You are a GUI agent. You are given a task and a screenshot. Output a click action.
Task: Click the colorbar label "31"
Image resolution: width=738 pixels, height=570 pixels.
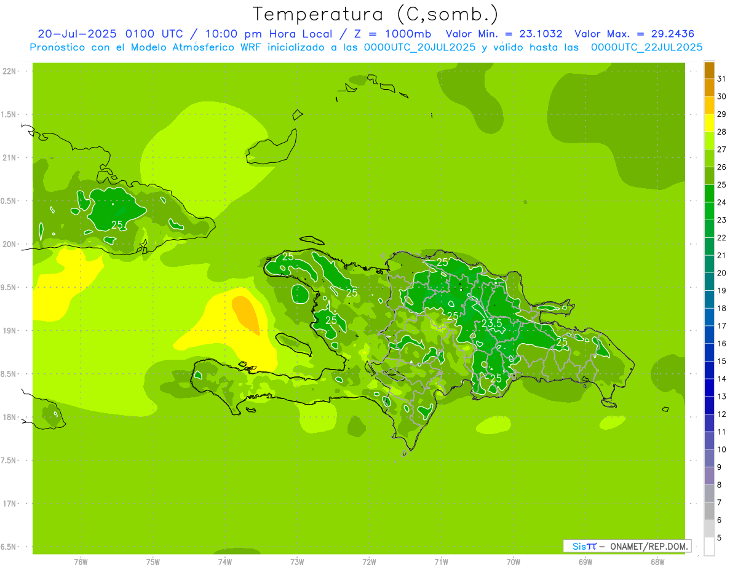pyautogui.click(x=722, y=79)
